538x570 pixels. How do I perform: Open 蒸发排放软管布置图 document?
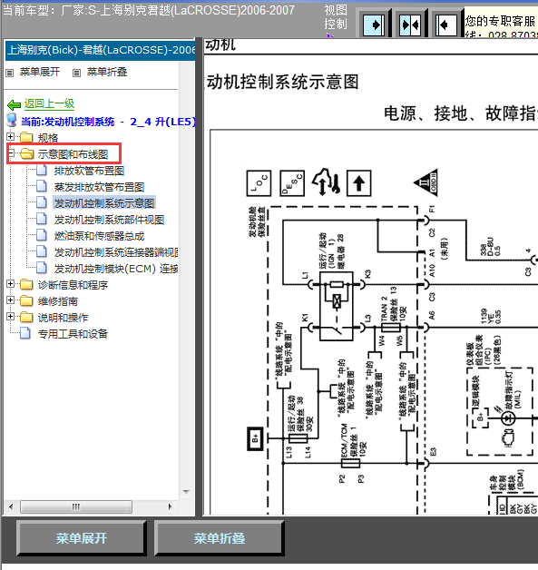99,187
